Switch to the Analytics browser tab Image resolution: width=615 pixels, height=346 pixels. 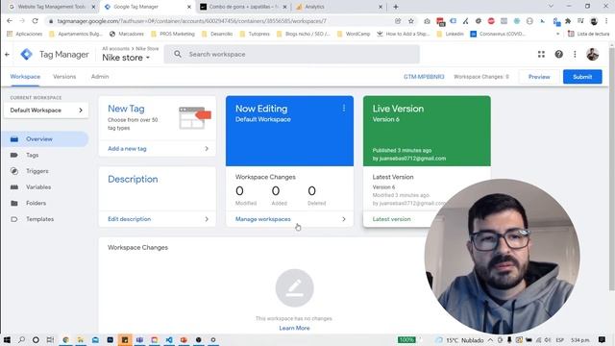[339, 7]
